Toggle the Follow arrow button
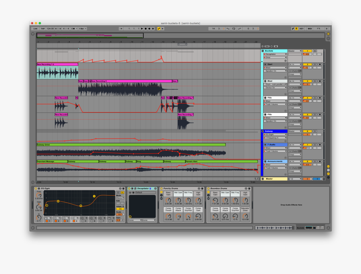 tap(121, 29)
